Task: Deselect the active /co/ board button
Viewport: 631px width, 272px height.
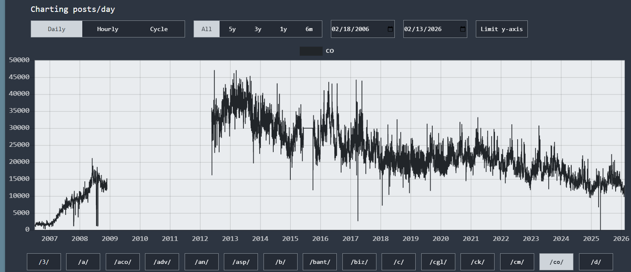Action: pyautogui.click(x=556, y=262)
